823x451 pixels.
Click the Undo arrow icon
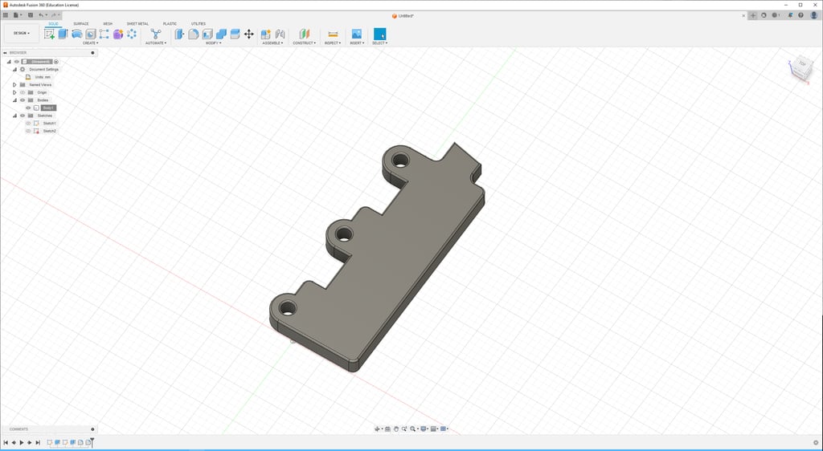click(41, 15)
